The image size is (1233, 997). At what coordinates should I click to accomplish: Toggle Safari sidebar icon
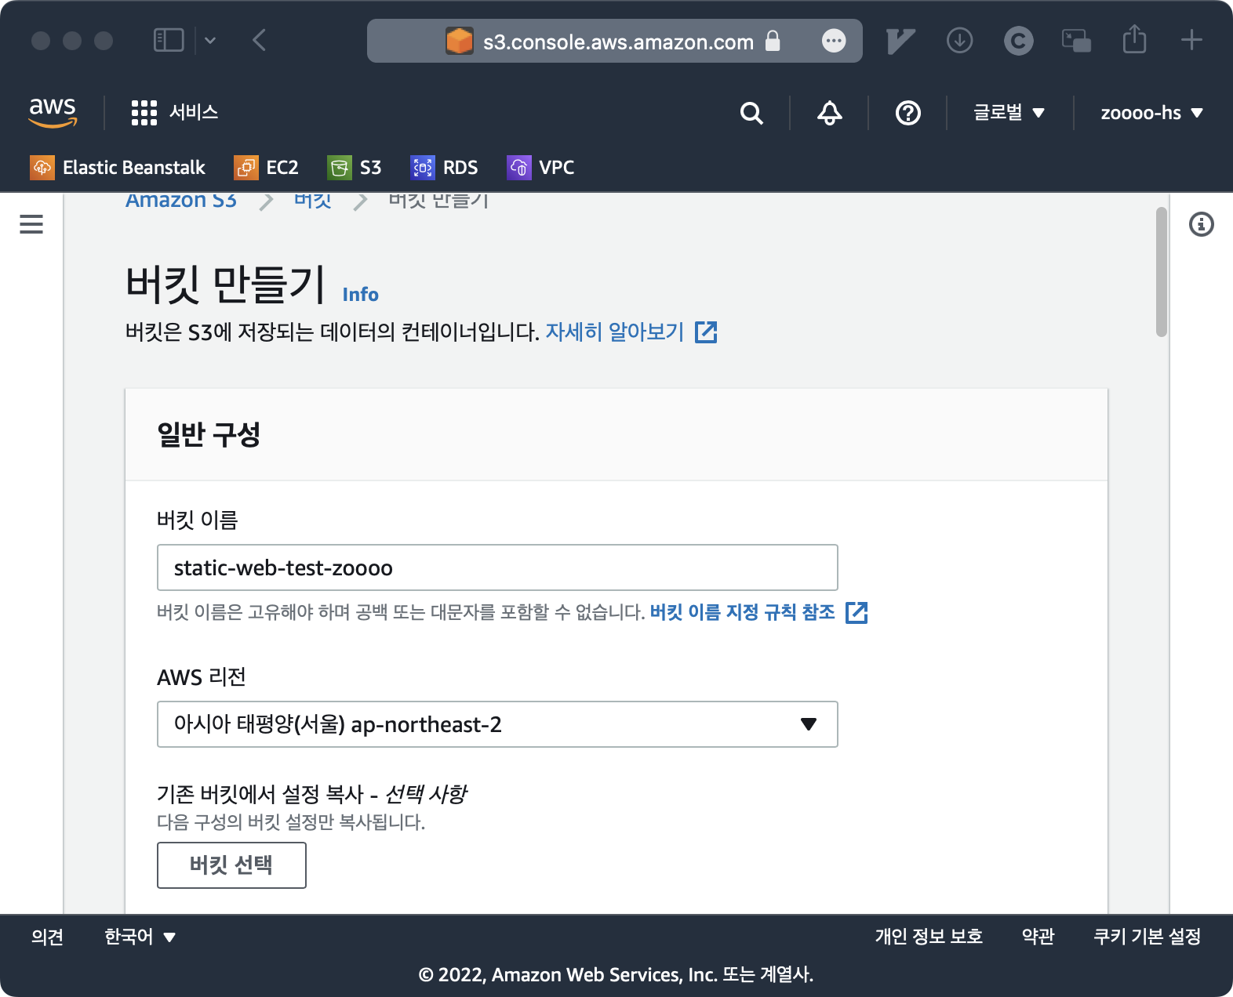tap(169, 40)
